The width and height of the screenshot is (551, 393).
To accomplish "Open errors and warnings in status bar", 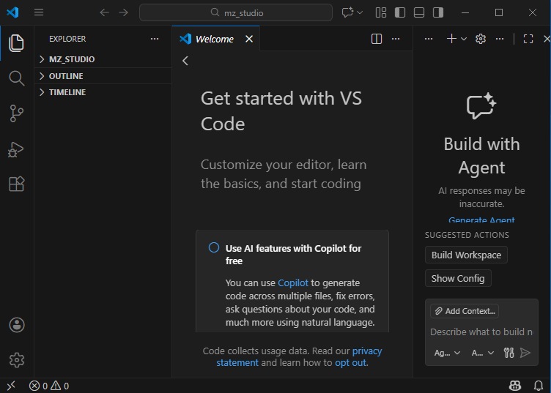I will [x=49, y=386].
